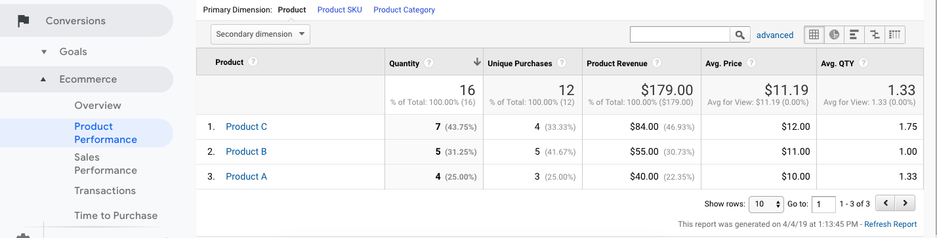Select the pivot table view icon
The width and height of the screenshot is (937, 238).
tap(895, 35)
